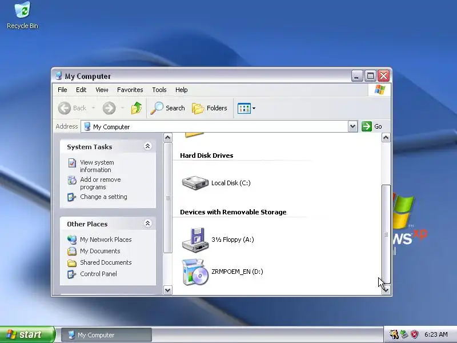
Task: Click the sidebar vertical scrollbar thumb
Action: [x=167, y=198]
